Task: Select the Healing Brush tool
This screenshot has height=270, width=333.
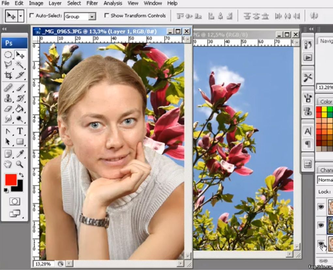Action: coord(8,88)
